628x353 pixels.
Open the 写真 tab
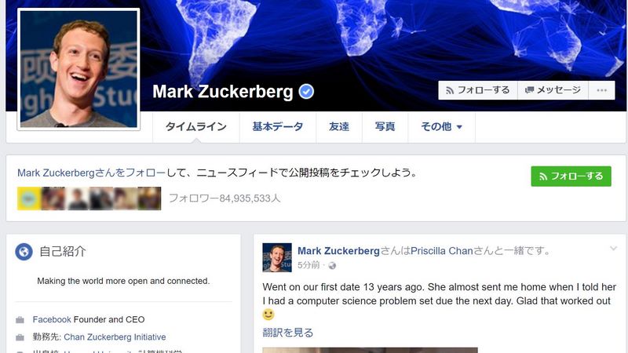pos(385,127)
